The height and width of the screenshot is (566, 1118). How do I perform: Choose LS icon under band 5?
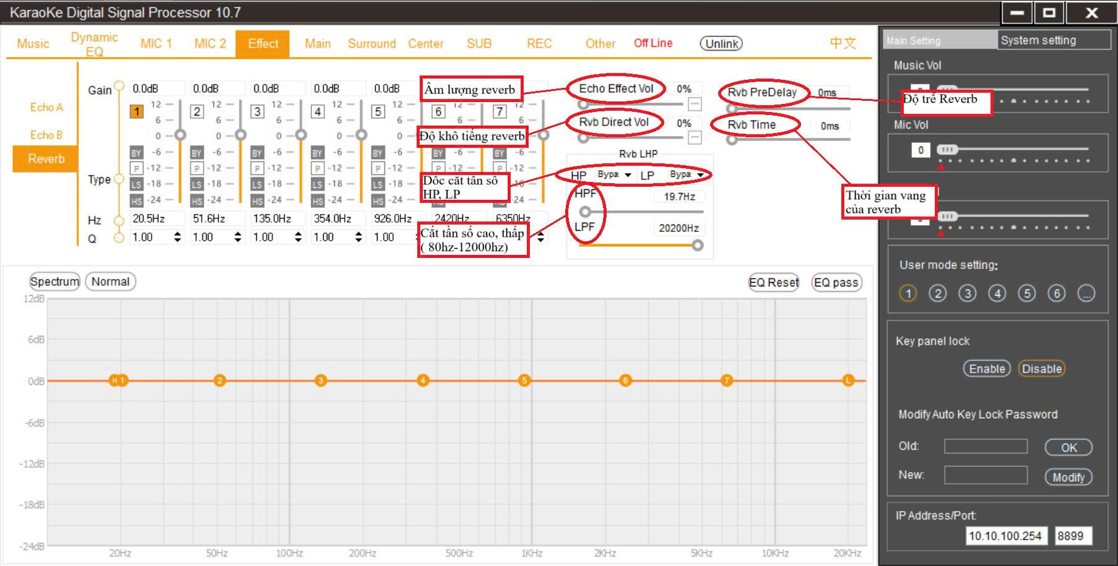(378, 184)
